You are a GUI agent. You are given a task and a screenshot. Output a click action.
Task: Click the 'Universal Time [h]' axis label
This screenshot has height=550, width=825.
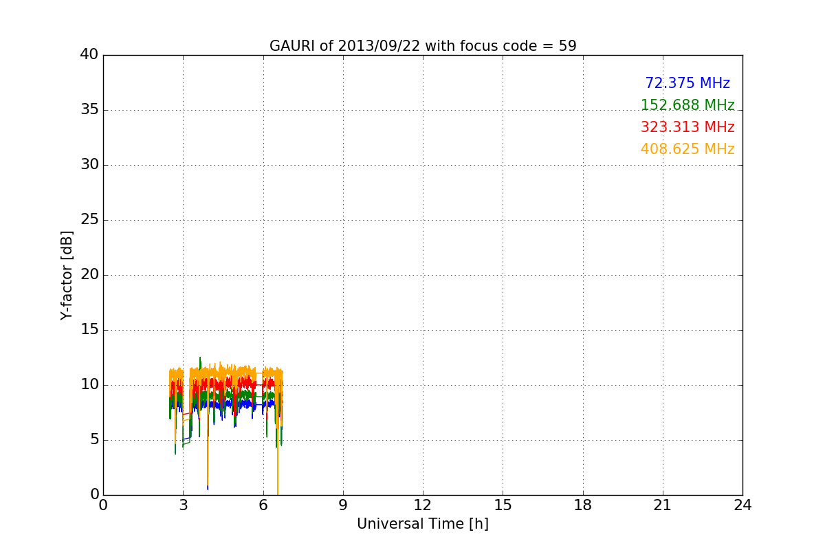coord(423,524)
